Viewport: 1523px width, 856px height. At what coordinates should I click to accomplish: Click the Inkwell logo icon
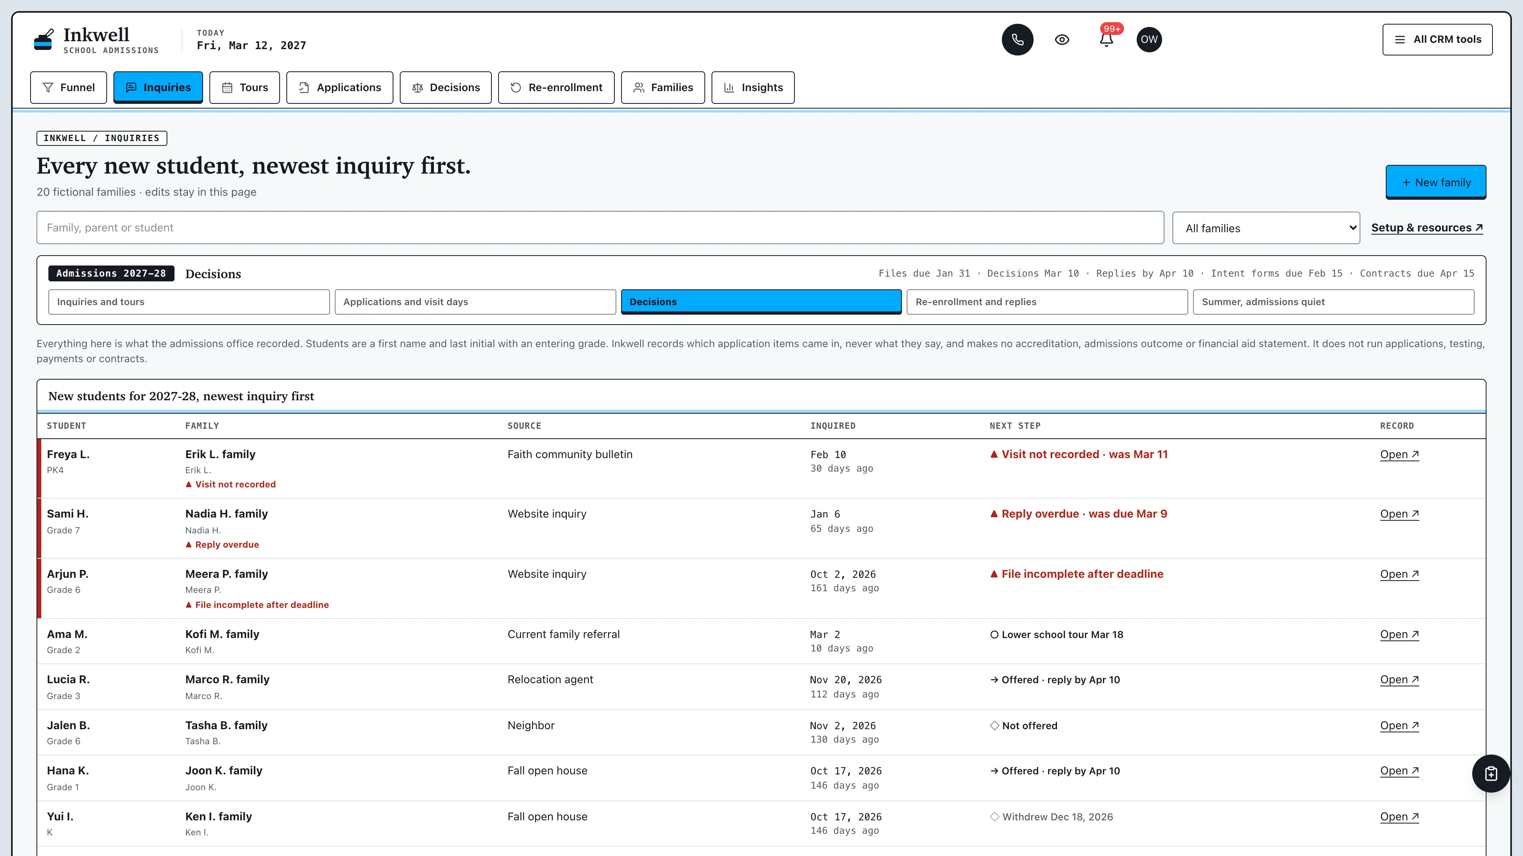pos(43,40)
